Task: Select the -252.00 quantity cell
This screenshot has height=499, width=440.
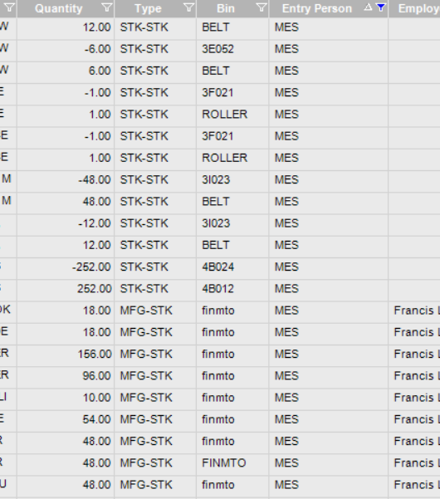Action: [x=66, y=267]
